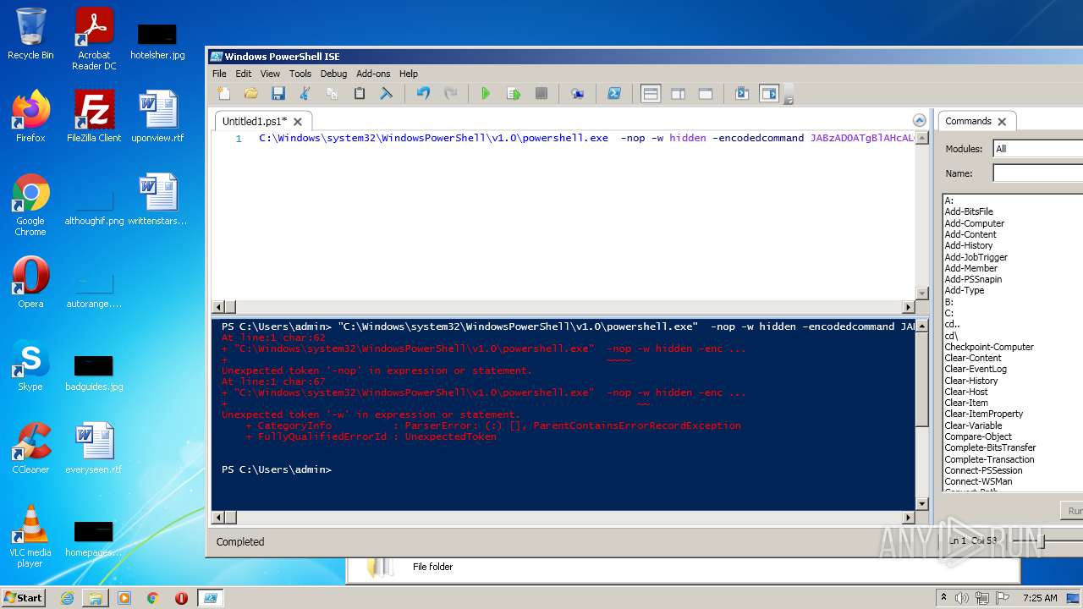Viewport: 1083px width, 609px height.
Task: Create a new script with New icon
Action: 223,94
